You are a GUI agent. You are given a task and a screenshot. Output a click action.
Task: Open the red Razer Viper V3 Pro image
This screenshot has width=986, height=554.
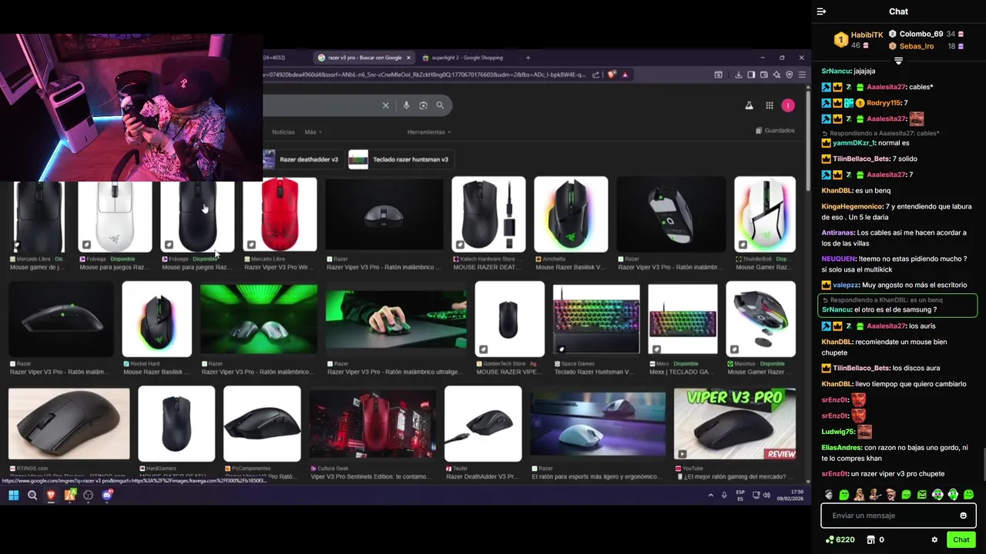280,215
